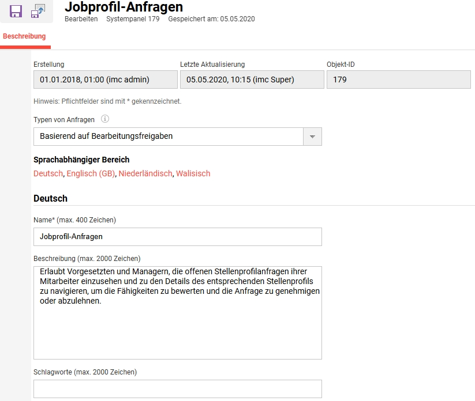Click the Save floppy disk icon
The image size is (475, 401).
tap(16, 11)
